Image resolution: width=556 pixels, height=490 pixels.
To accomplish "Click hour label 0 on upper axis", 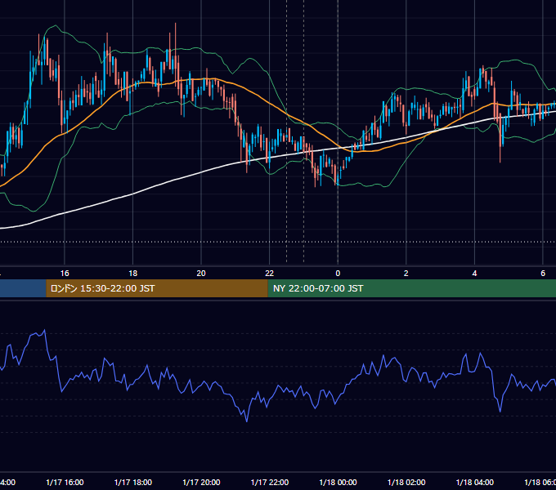I will 338,273.
